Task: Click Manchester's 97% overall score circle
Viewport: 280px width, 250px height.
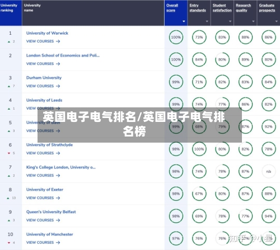Action: click(x=176, y=239)
